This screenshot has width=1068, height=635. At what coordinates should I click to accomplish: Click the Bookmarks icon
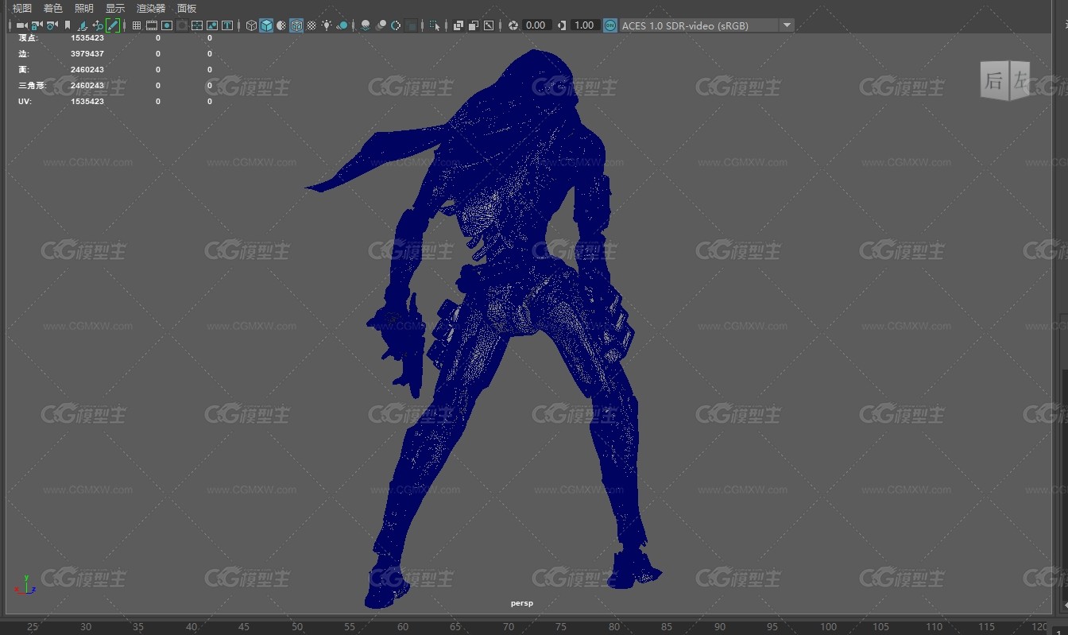68,25
